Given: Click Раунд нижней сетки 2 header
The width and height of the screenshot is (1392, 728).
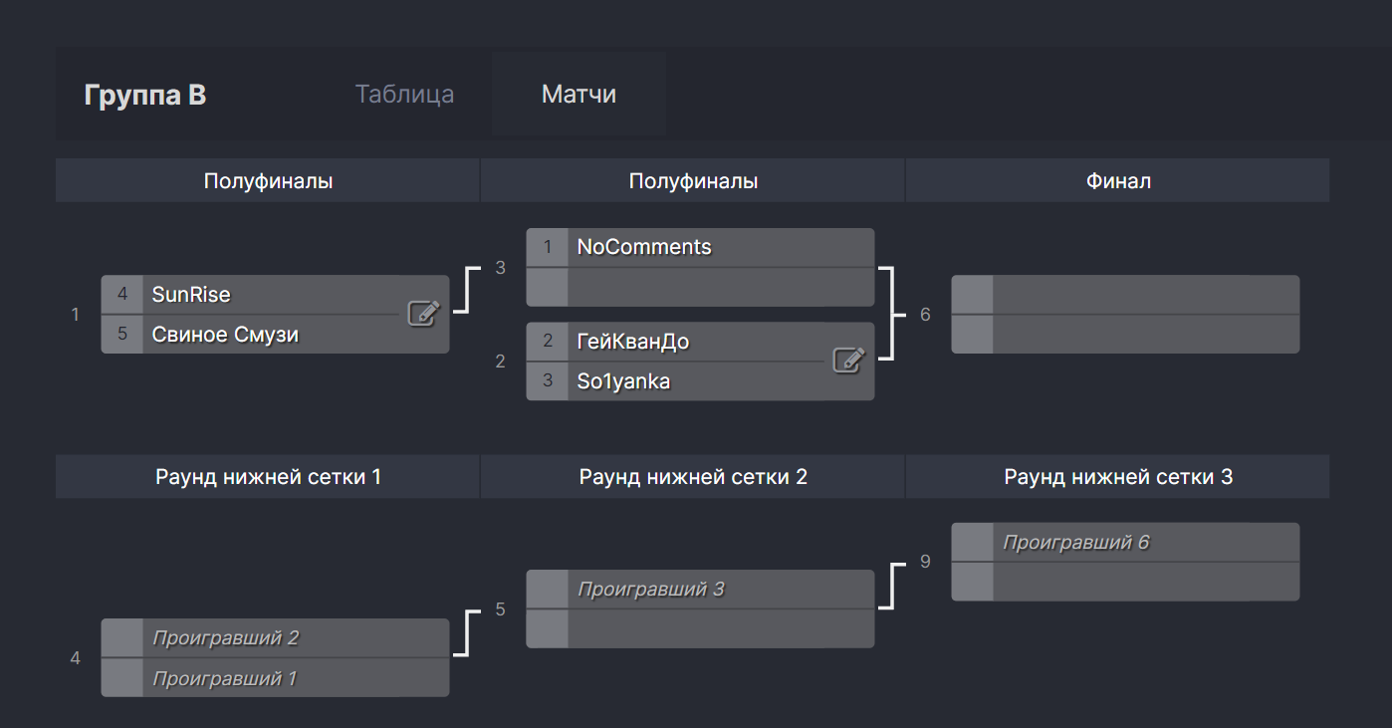Looking at the screenshot, I should (693, 477).
